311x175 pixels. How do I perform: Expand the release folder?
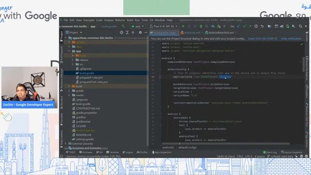[72, 60]
